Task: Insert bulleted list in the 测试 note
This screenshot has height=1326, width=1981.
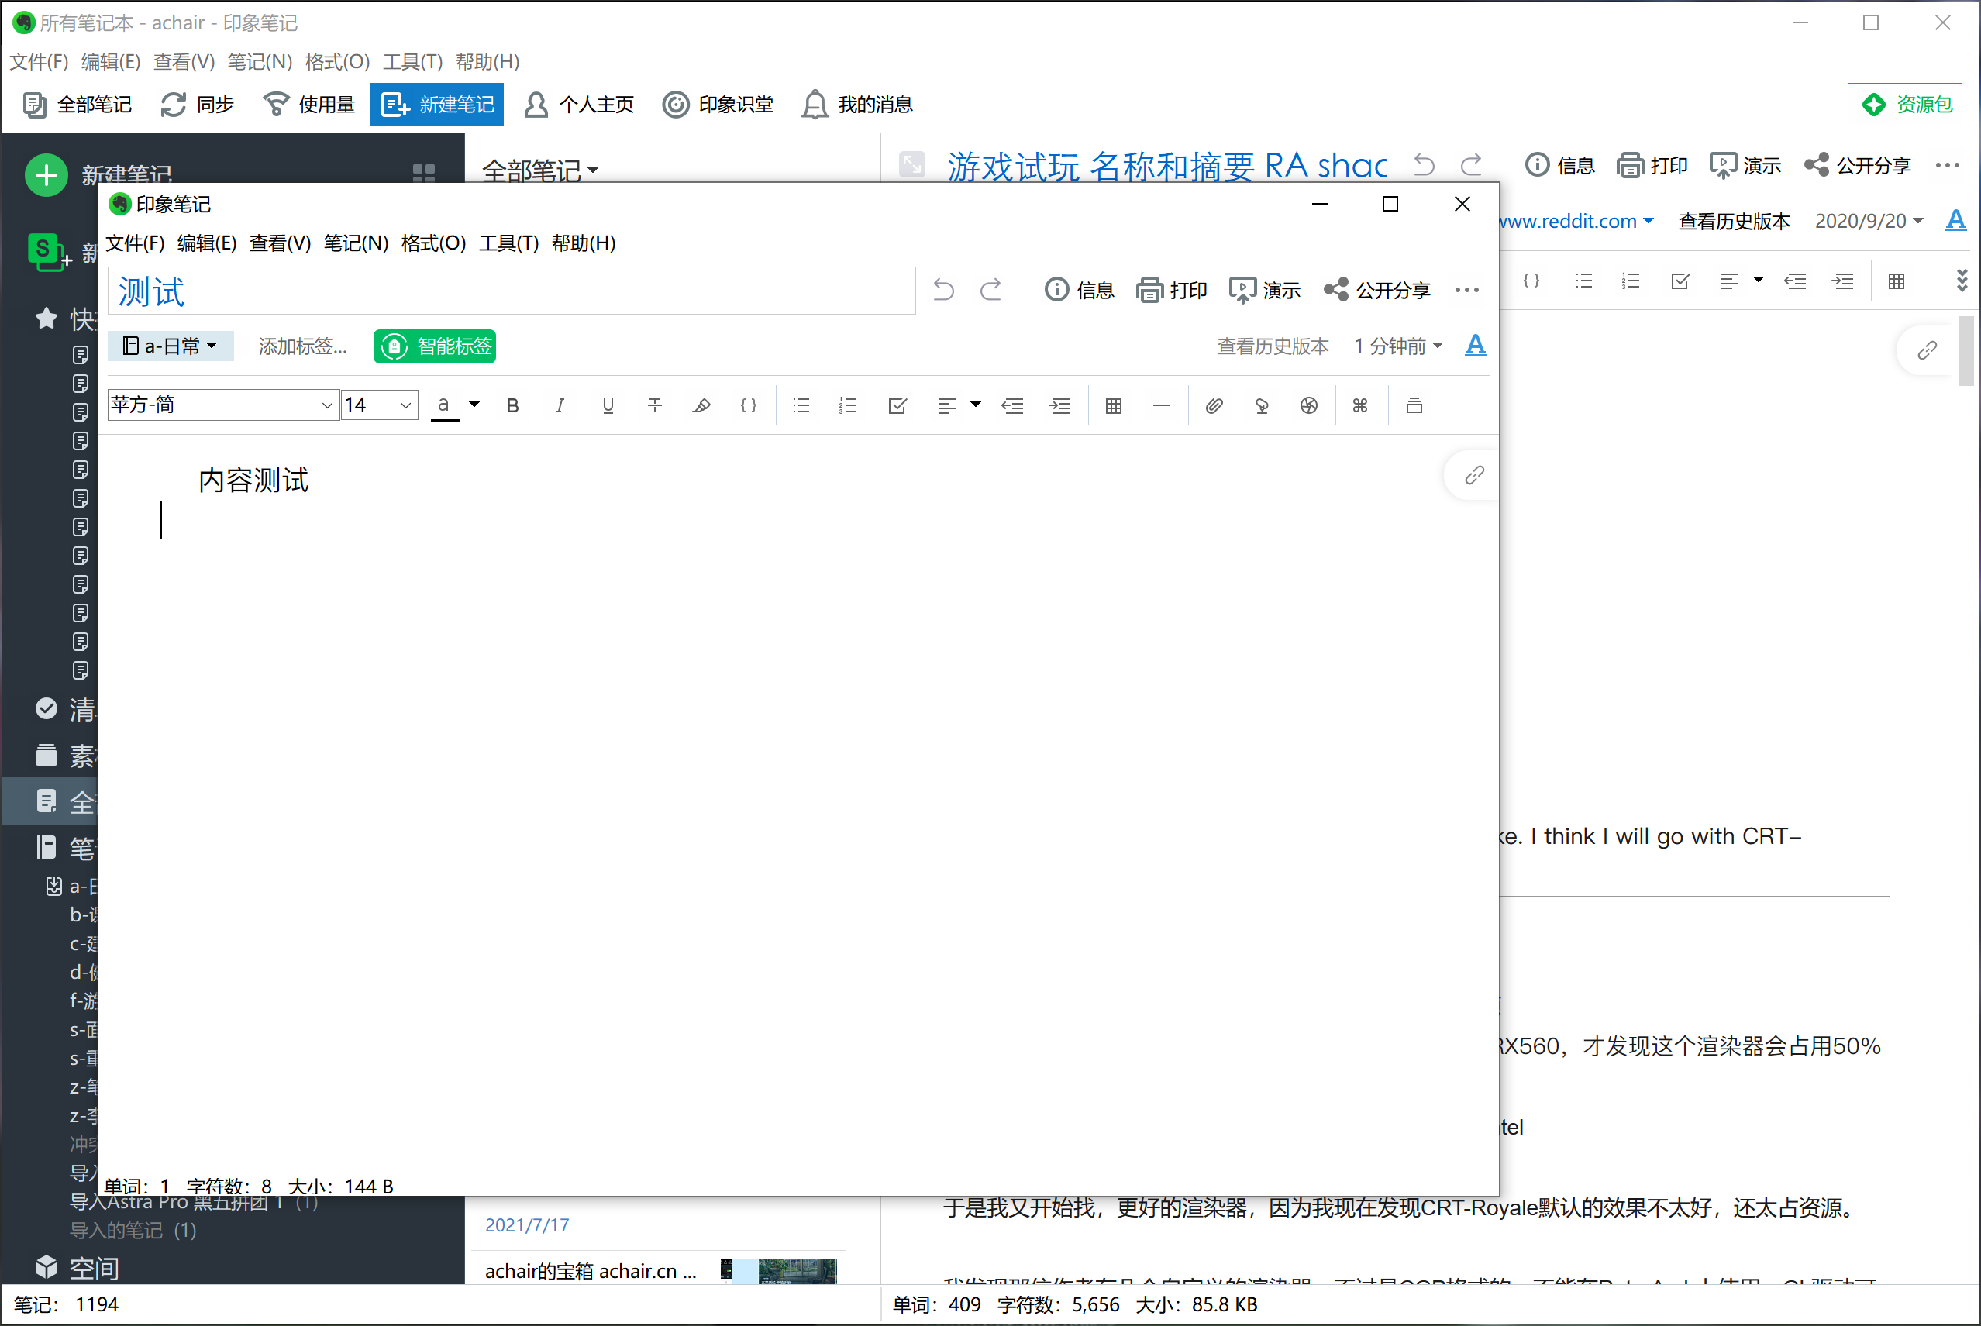Action: pos(801,406)
